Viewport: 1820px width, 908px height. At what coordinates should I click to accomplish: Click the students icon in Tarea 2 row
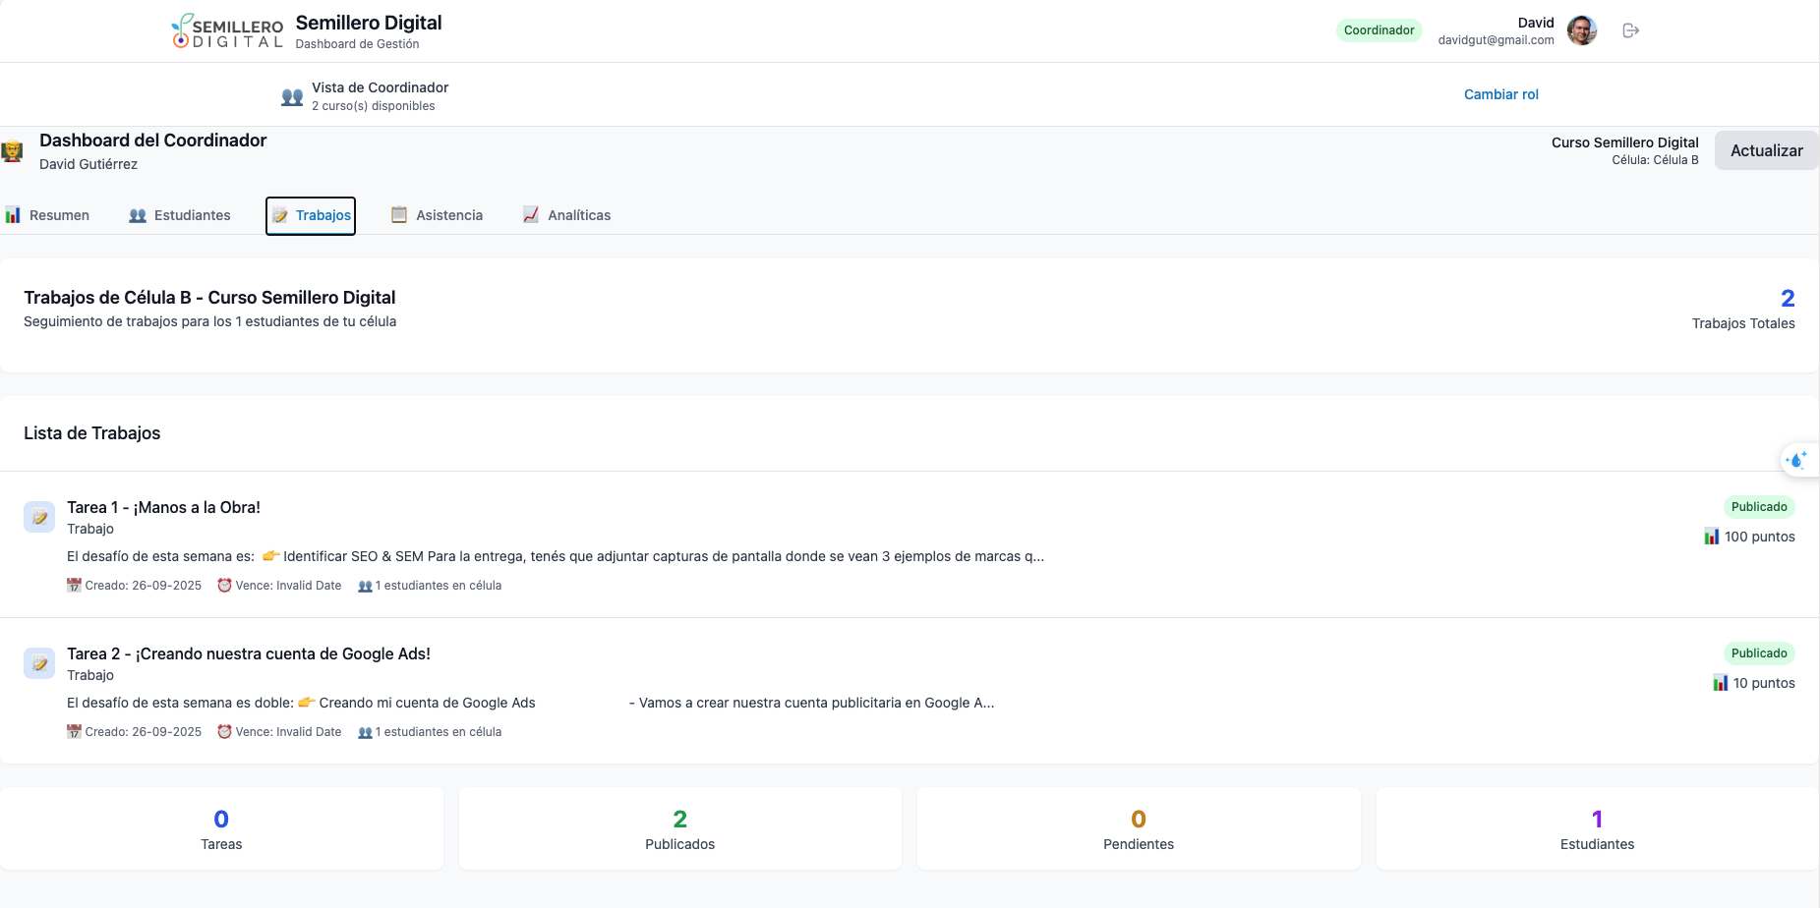365,732
